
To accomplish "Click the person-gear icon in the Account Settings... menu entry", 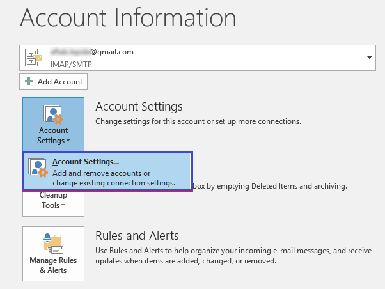I will pyautogui.click(x=38, y=168).
